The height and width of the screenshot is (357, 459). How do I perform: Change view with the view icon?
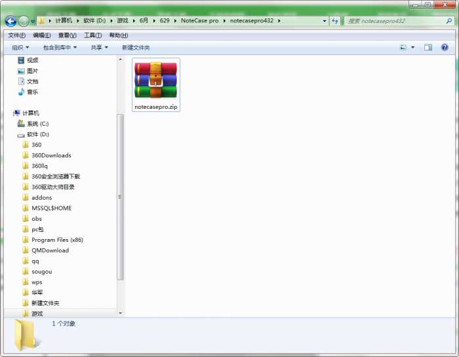tap(403, 47)
